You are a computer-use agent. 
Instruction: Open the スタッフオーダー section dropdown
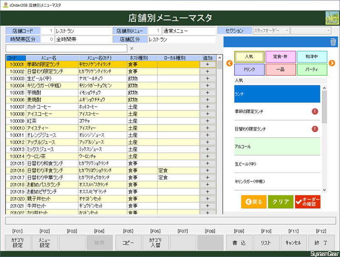coord(271,31)
